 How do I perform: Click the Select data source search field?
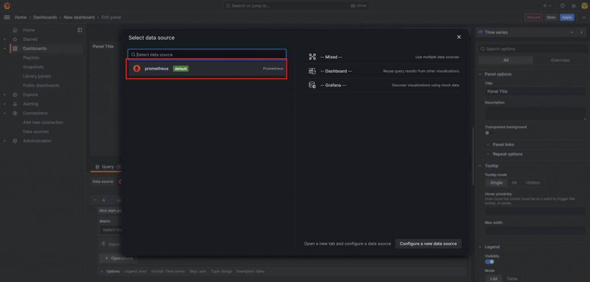(207, 55)
